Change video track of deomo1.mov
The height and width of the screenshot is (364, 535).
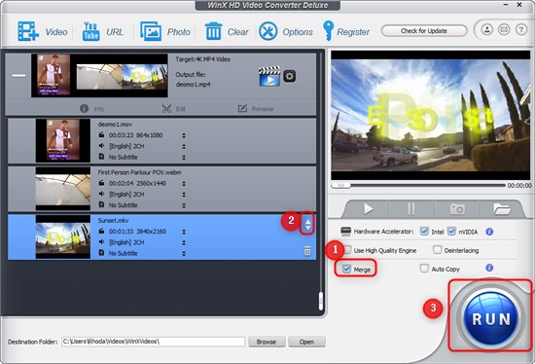coord(184,135)
